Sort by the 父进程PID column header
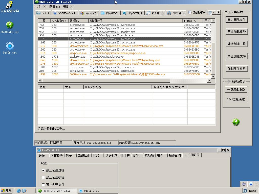This screenshot has height=194, width=259. [60, 21]
